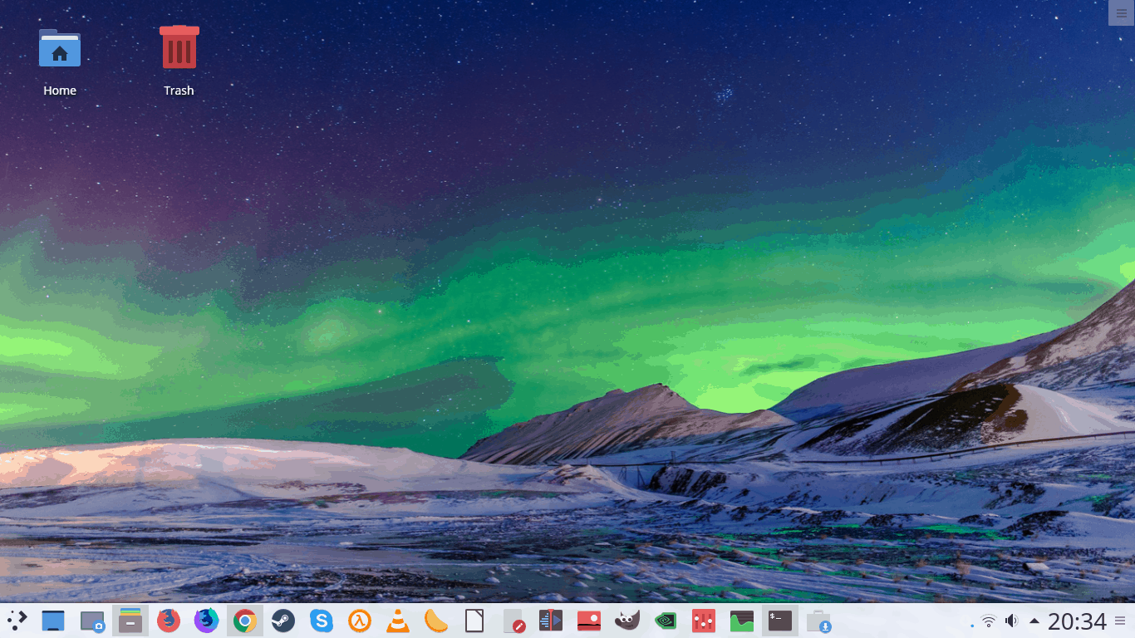This screenshot has width=1135, height=638.
Task: Open the Dolphin file manager
Action: 130,621
